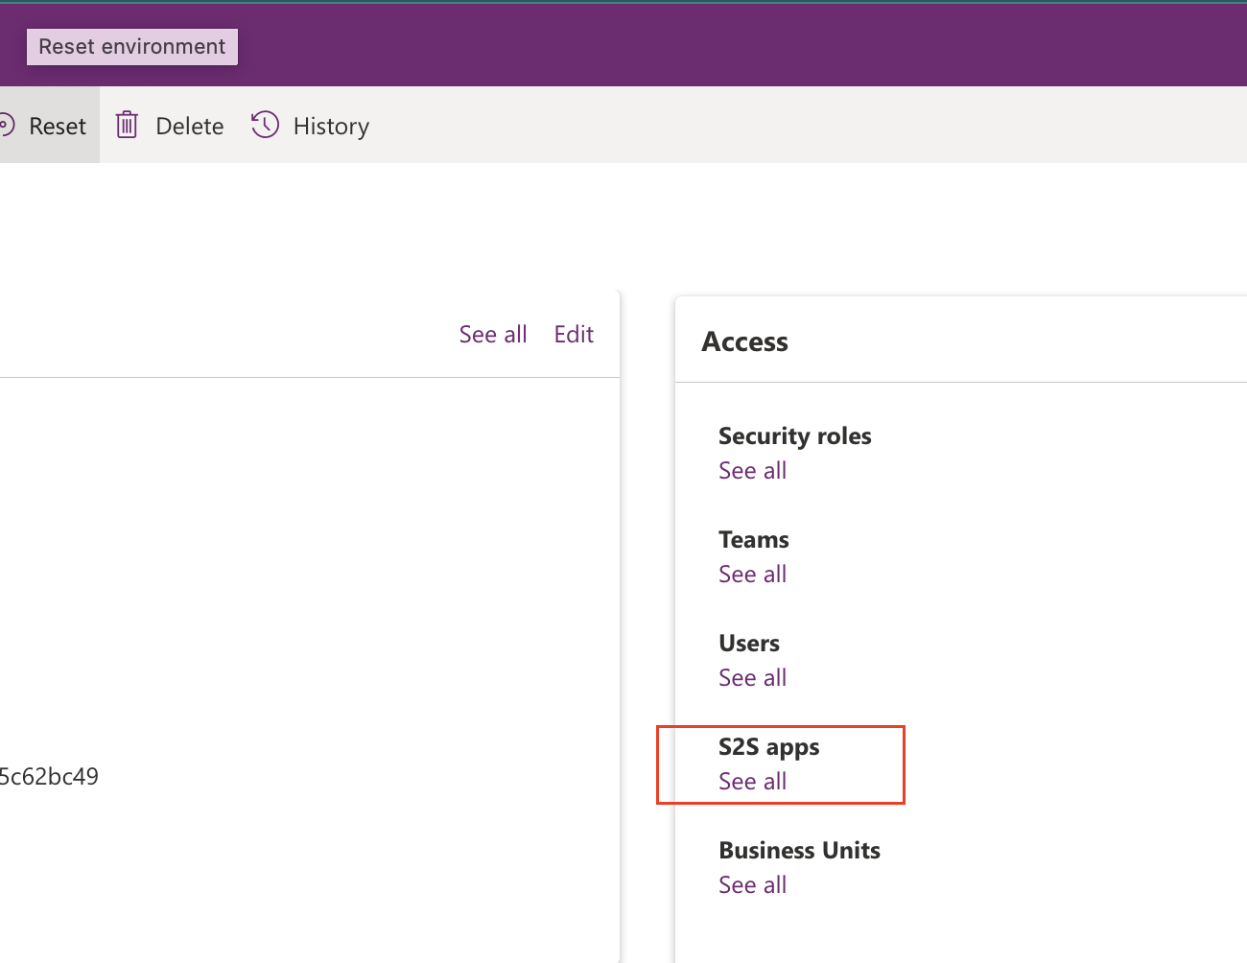1247x963 pixels.
Task: Click the ID text ending 5c62bc49
Action: pyautogui.click(x=49, y=776)
